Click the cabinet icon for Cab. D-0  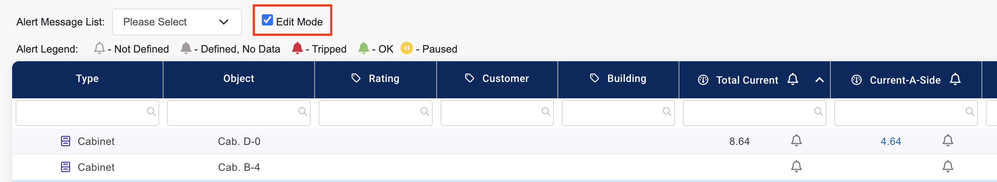coord(65,141)
